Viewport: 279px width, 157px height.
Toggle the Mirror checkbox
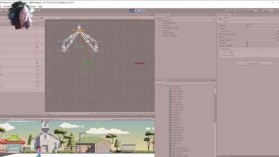click(x=247, y=37)
